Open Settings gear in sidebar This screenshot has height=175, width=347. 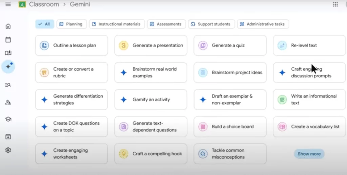coord(8,150)
